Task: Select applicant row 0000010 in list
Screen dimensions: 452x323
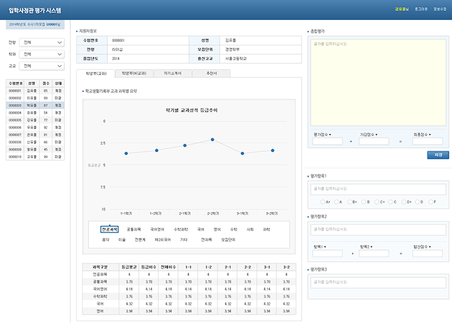Action: pos(35,157)
